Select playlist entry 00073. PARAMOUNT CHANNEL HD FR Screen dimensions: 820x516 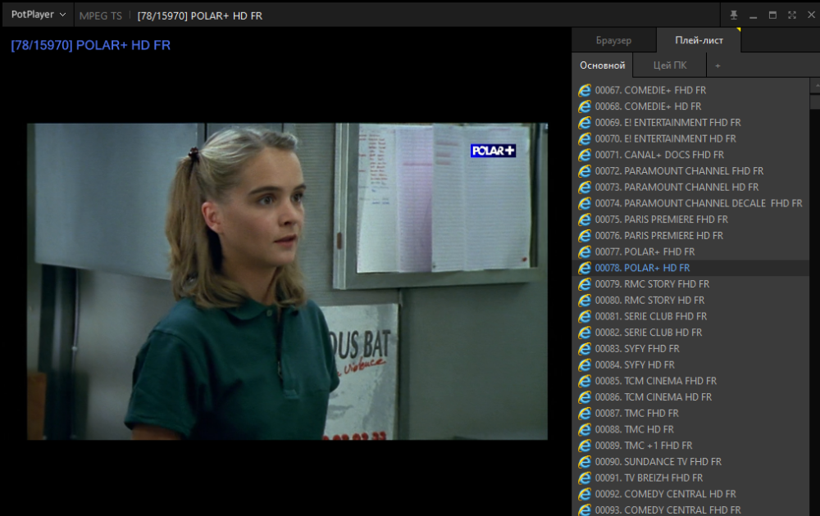tap(690, 188)
